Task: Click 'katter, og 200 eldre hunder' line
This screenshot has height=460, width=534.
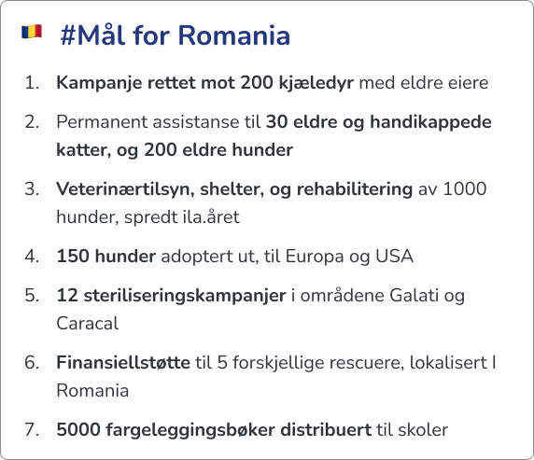Action: click(175, 150)
